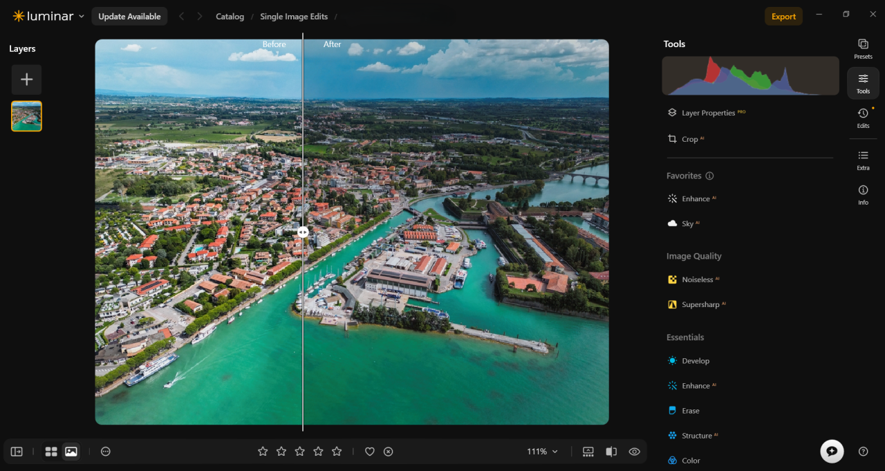This screenshot has width=885, height=471.
Task: Open the Develop tool
Action: click(x=688, y=361)
